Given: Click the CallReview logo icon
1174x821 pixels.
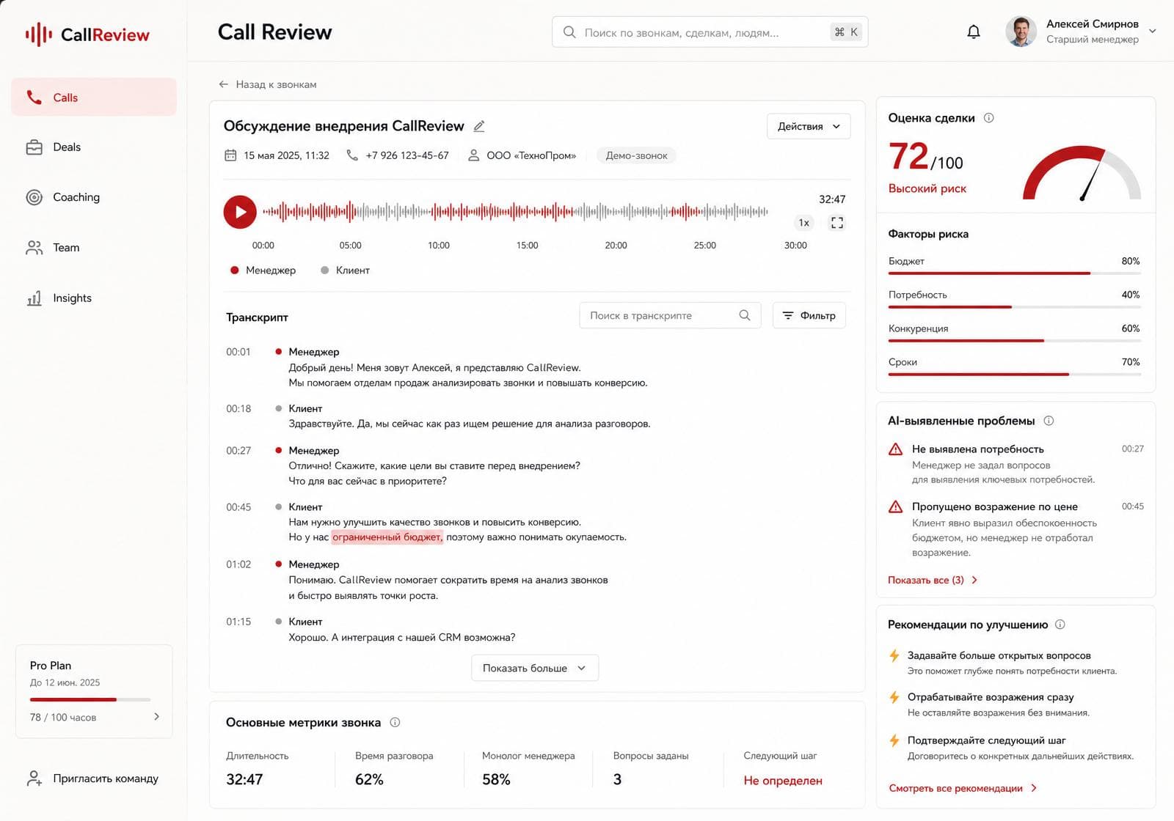Looking at the screenshot, I should [38, 34].
